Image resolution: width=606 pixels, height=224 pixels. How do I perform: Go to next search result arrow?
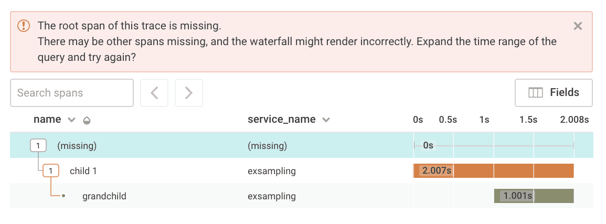(x=189, y=93)
